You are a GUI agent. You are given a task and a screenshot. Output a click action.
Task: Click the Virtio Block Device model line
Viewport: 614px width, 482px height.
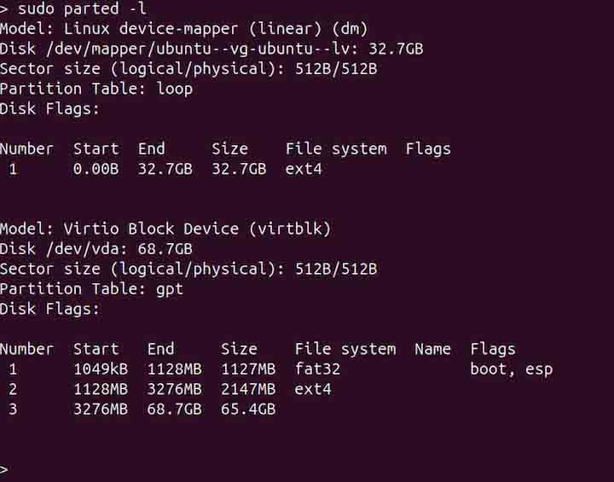(x=165, y=229)
